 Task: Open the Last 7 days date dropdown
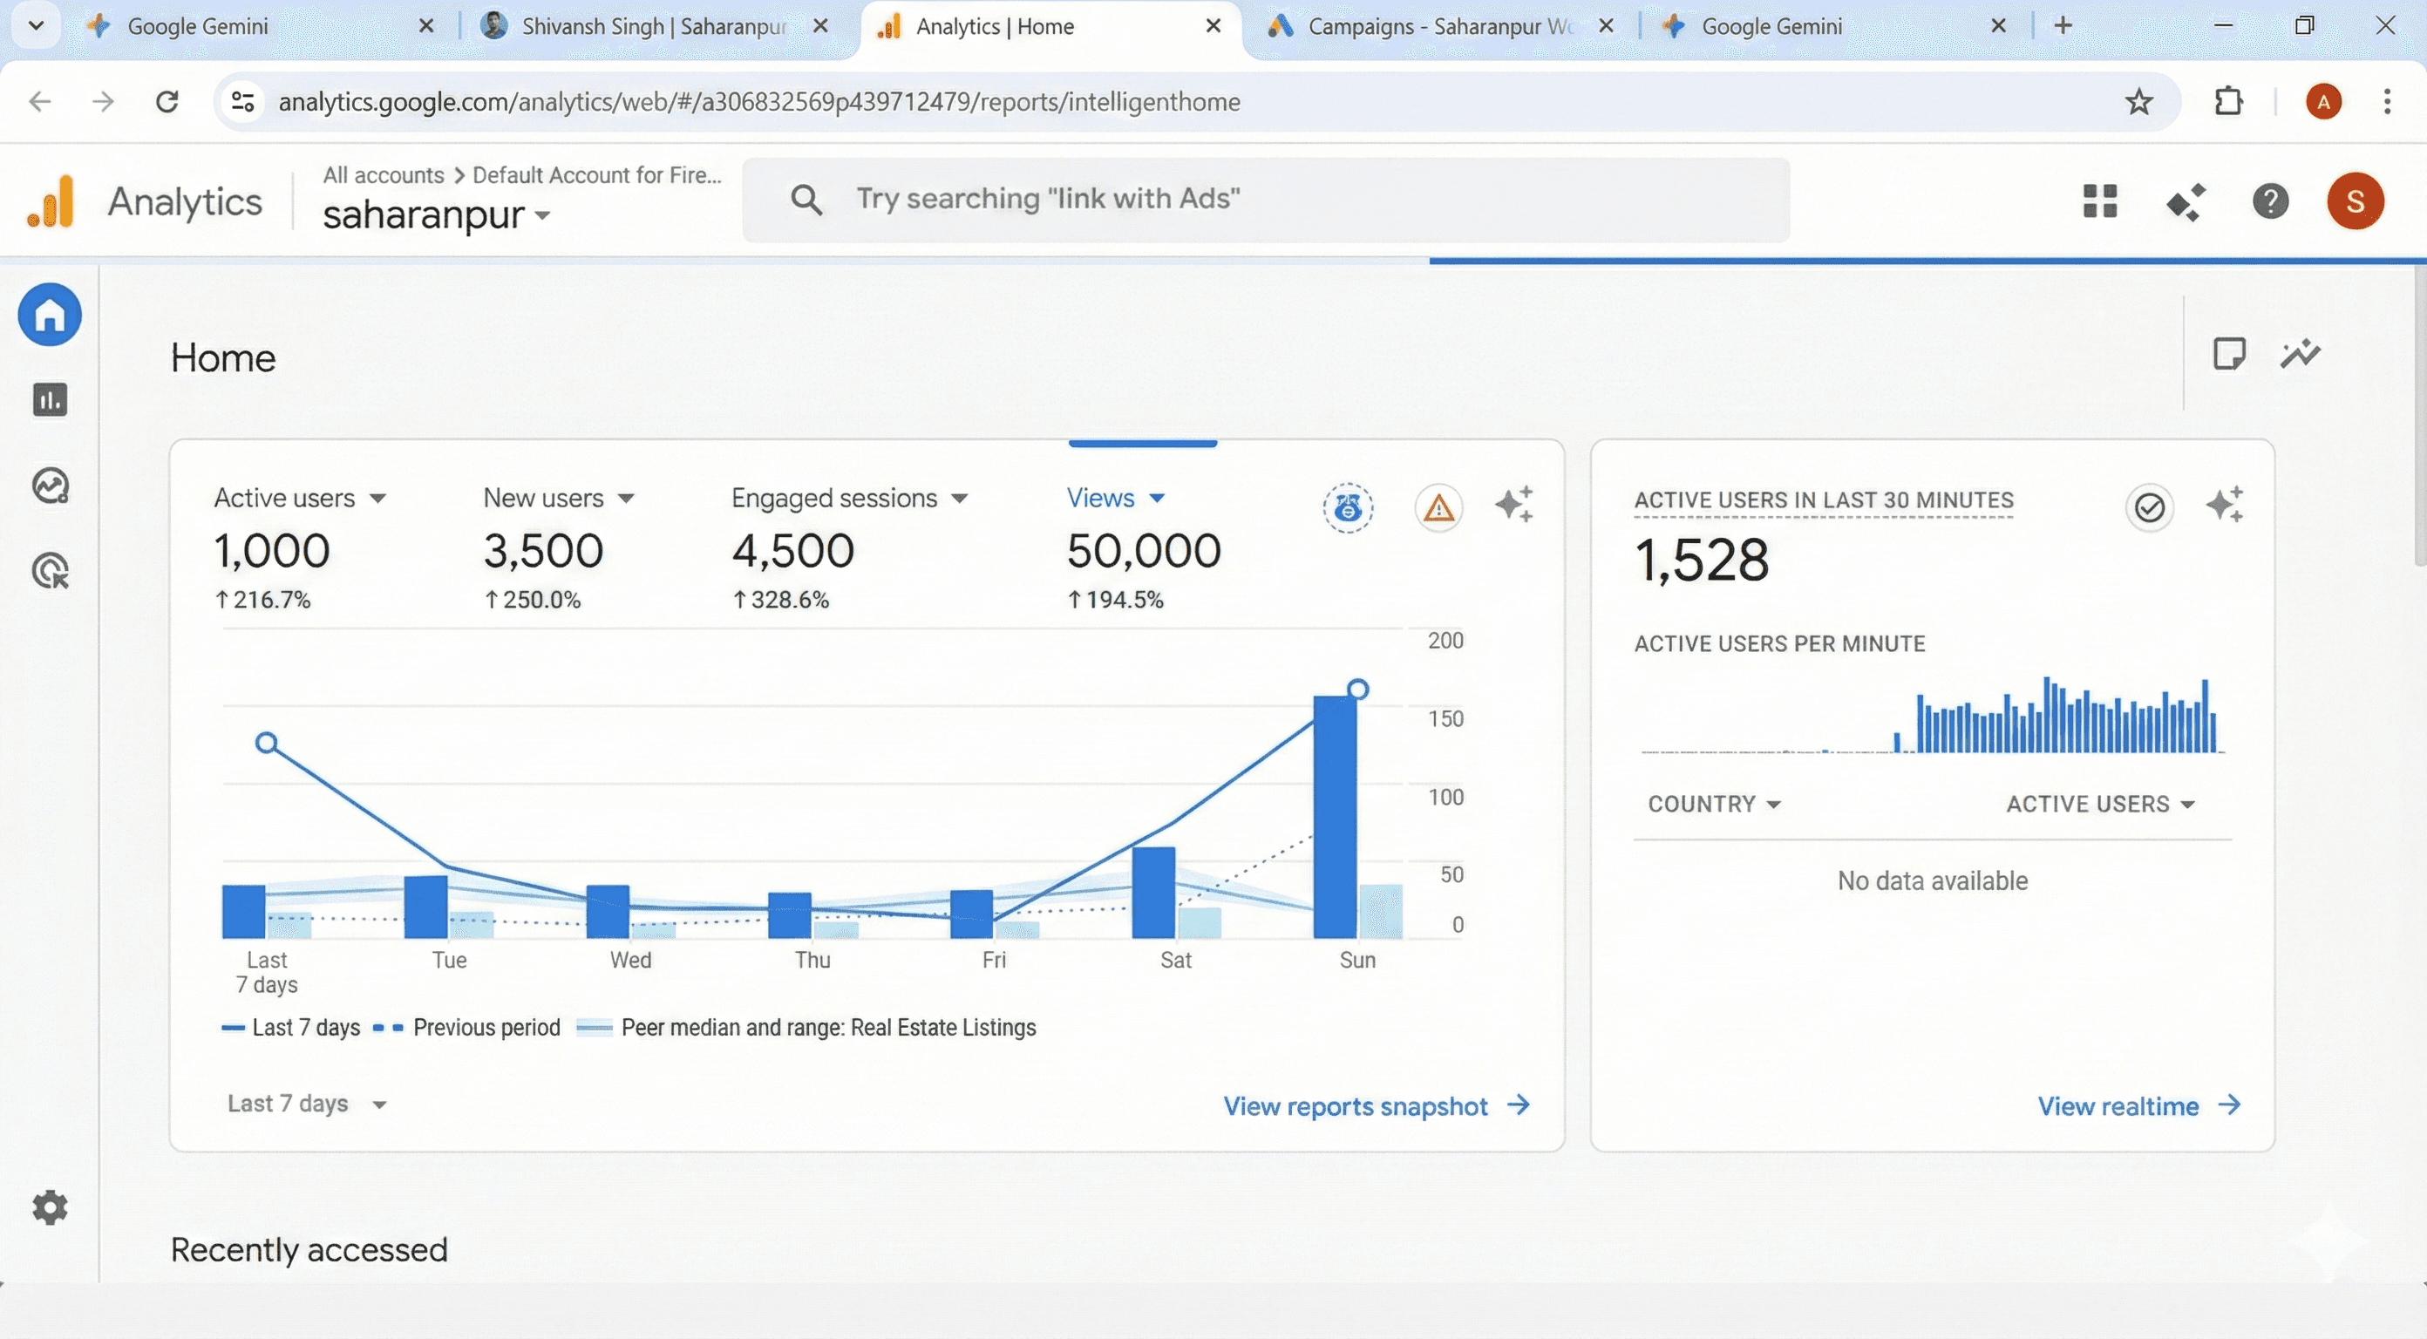click(307, 1104)
